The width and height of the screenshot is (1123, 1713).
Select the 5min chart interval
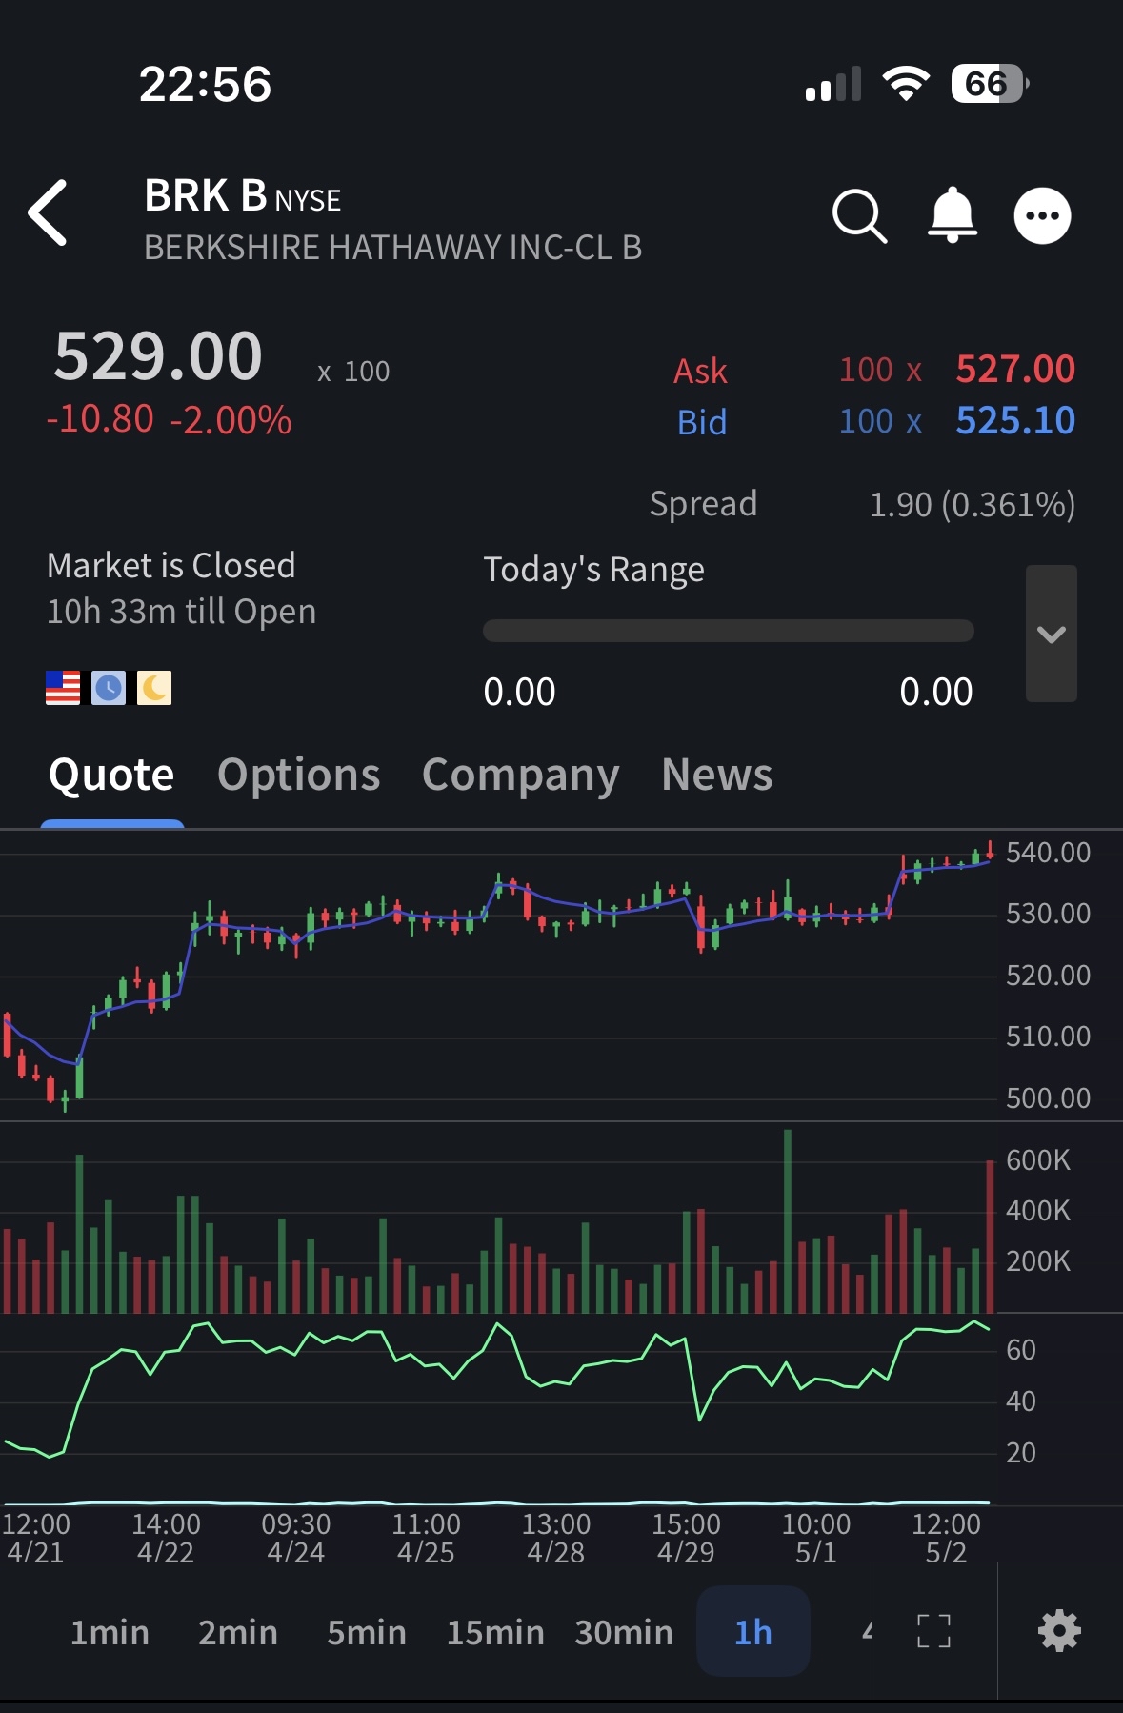[x=367, y=1632]
